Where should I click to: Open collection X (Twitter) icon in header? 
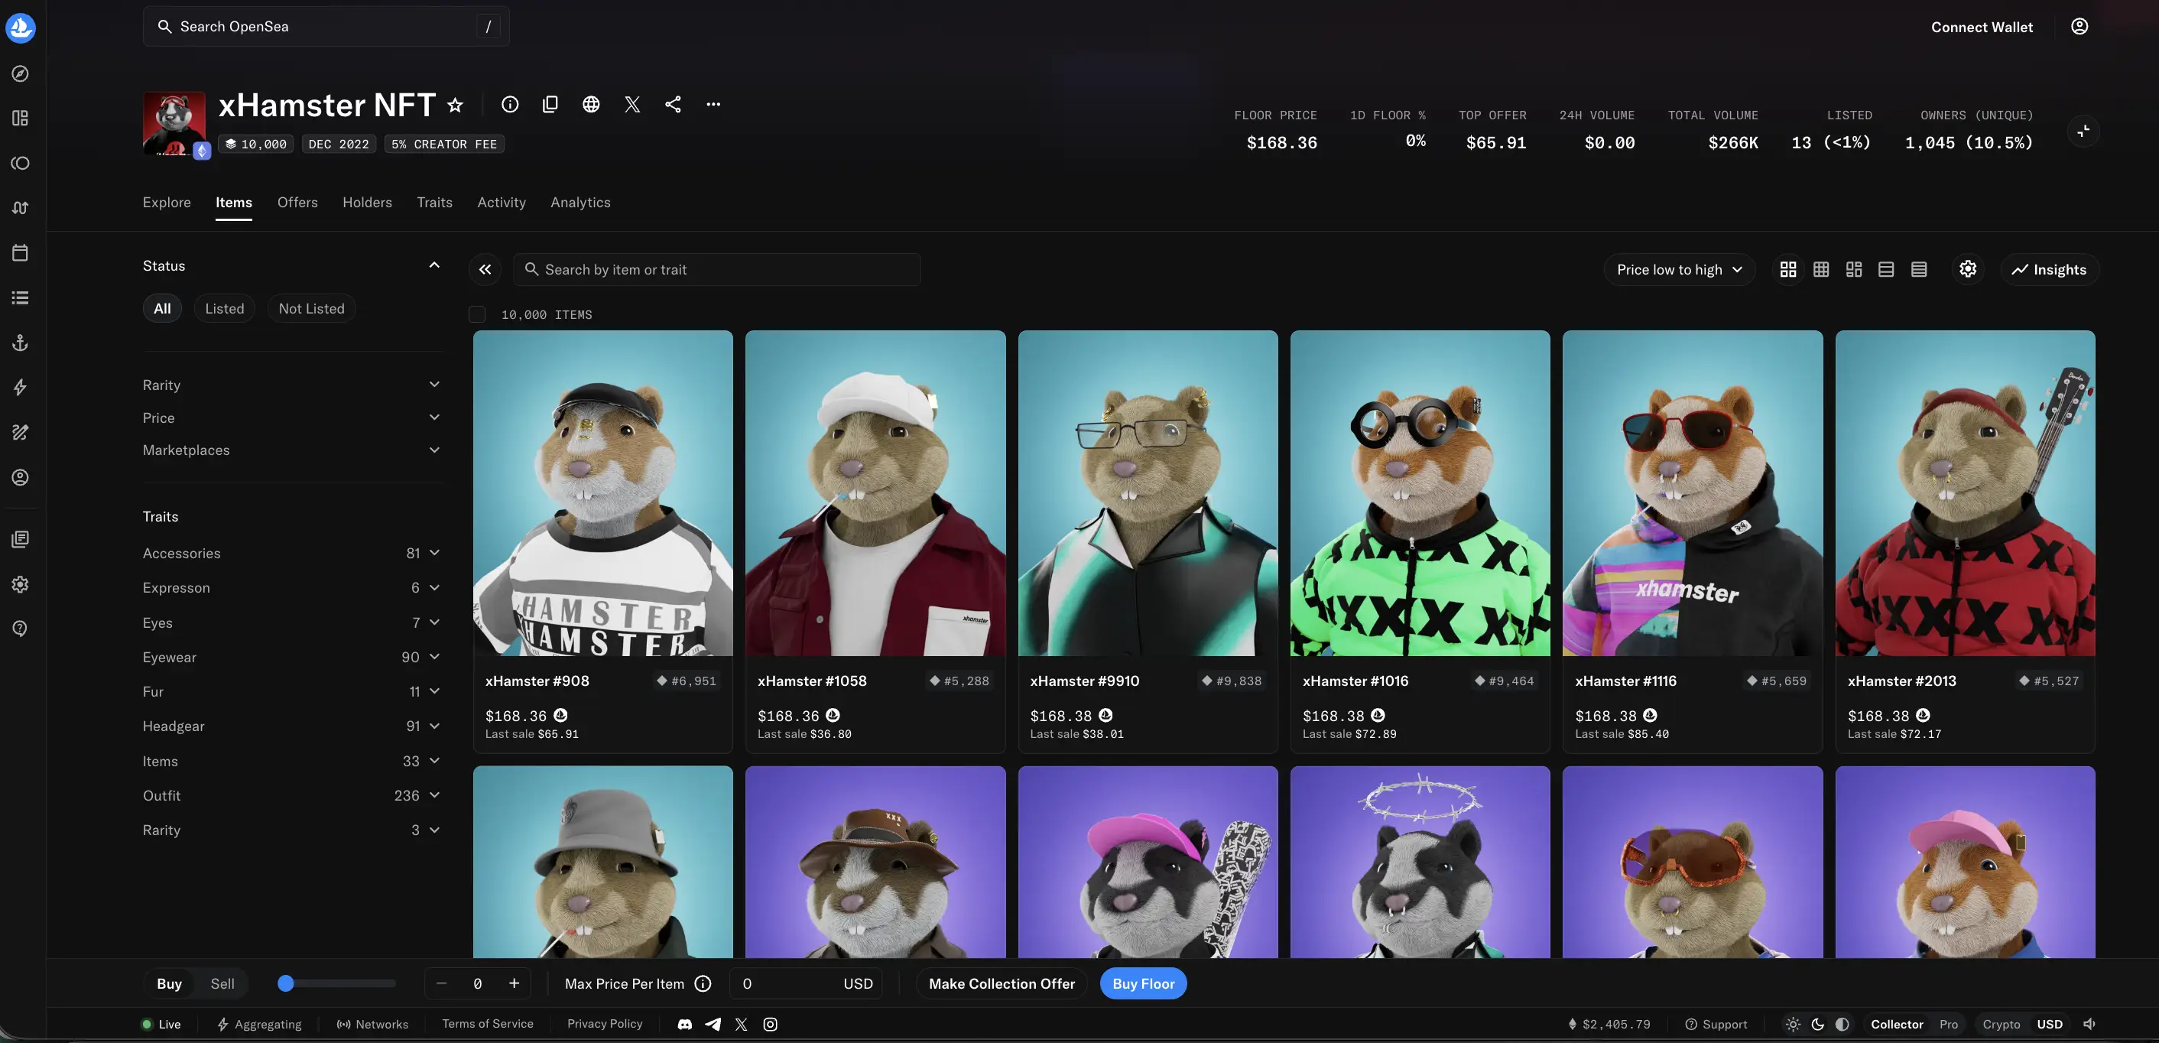[632, 104]
